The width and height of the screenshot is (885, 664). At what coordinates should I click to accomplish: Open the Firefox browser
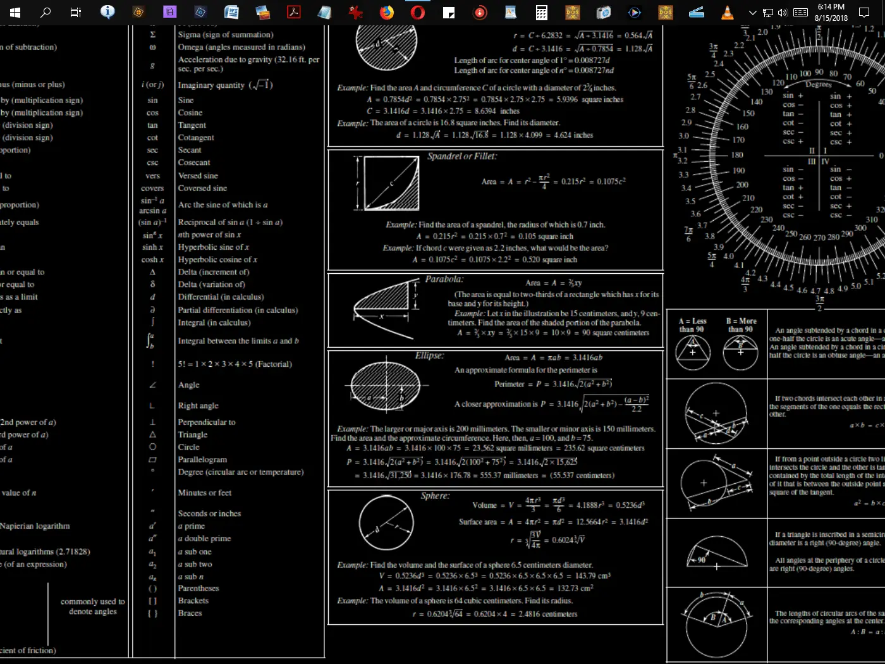point(387,13)
